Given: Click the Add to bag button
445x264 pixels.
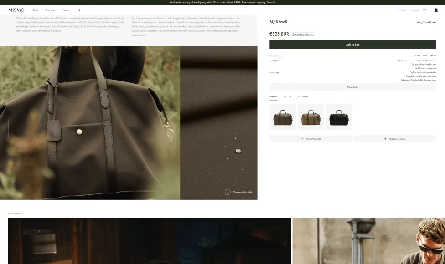Looking at the screenshot, I should click(x=352, y=45).
